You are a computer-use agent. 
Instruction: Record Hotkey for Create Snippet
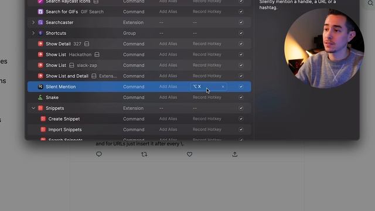click(x=207, y=119)
